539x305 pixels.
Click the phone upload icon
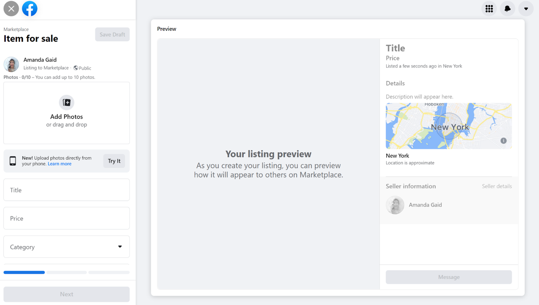pos(13,161)
